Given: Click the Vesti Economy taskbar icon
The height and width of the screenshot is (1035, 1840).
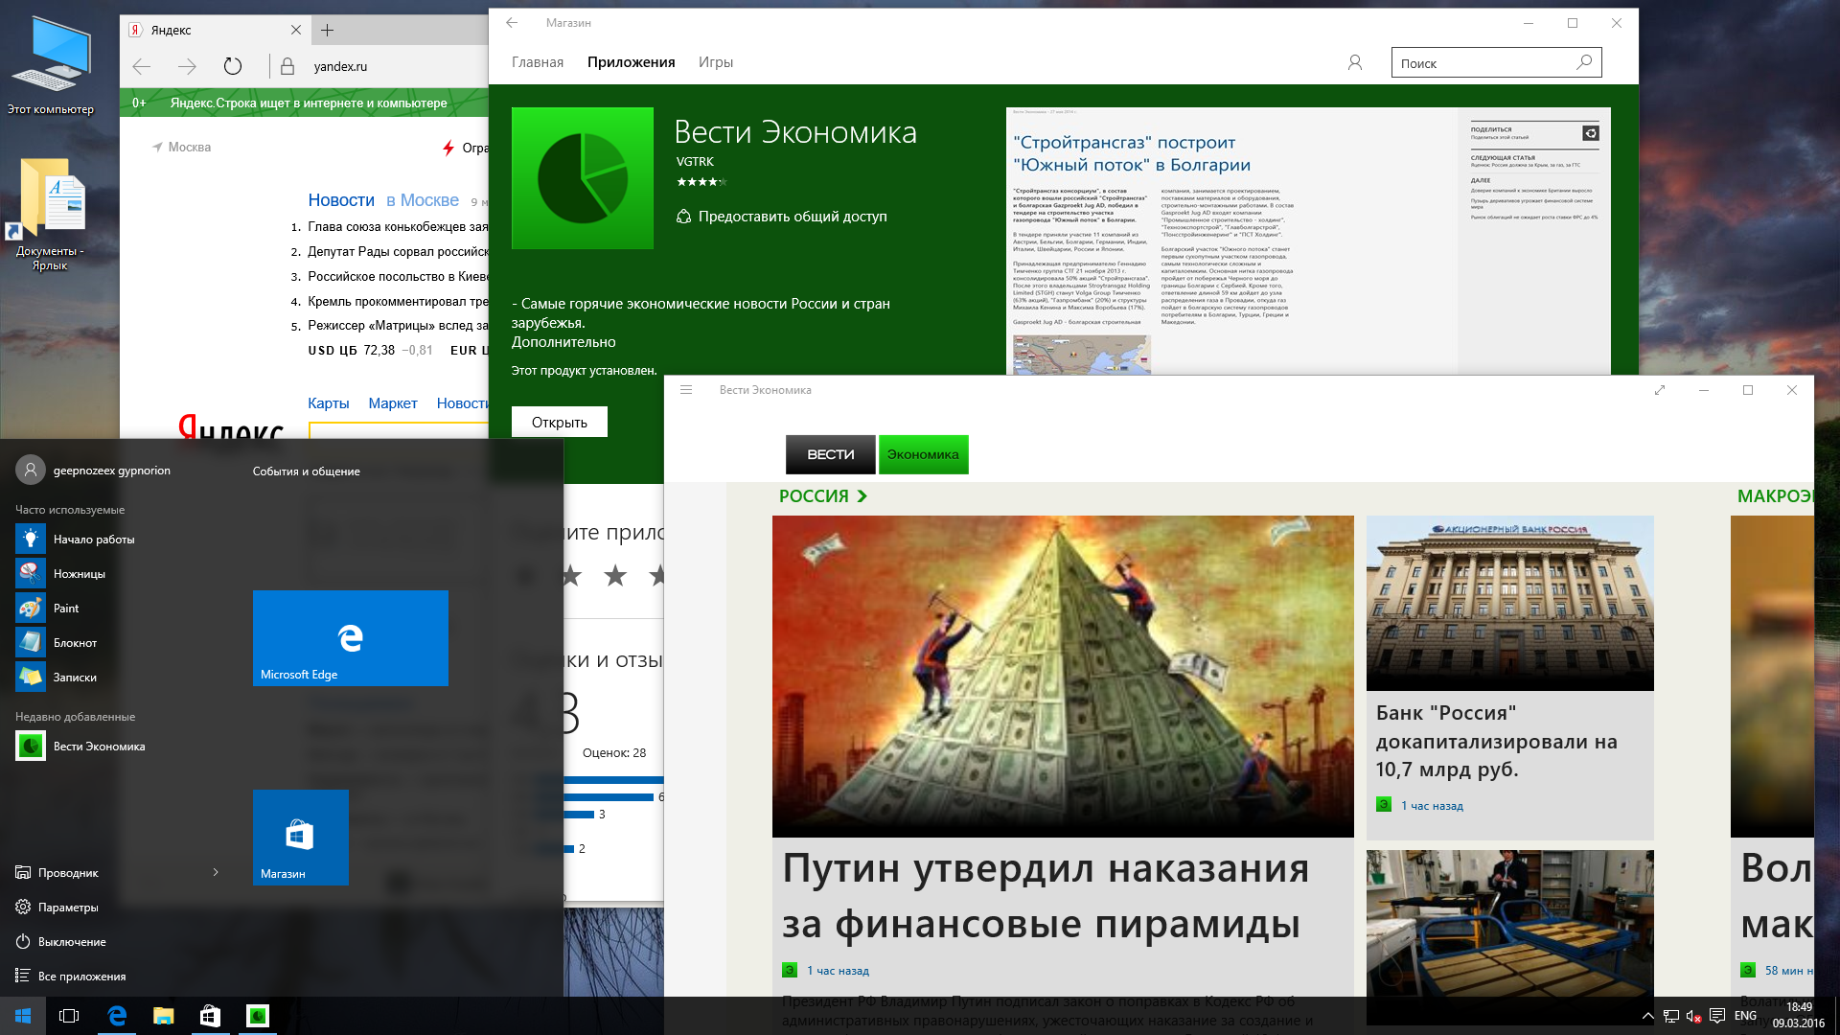Looking at the screenshot, I should (257, 1016).
